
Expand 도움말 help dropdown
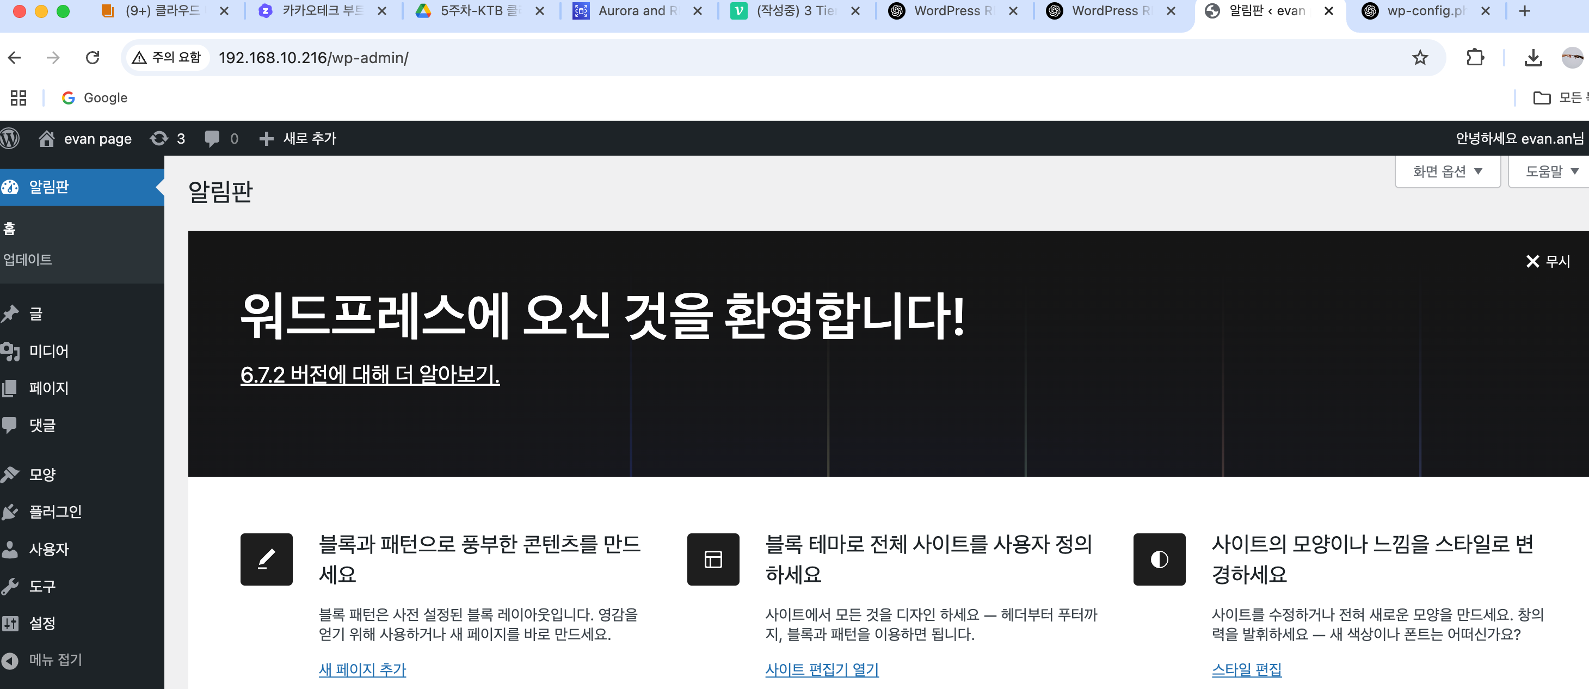(x=1550, y=171)
